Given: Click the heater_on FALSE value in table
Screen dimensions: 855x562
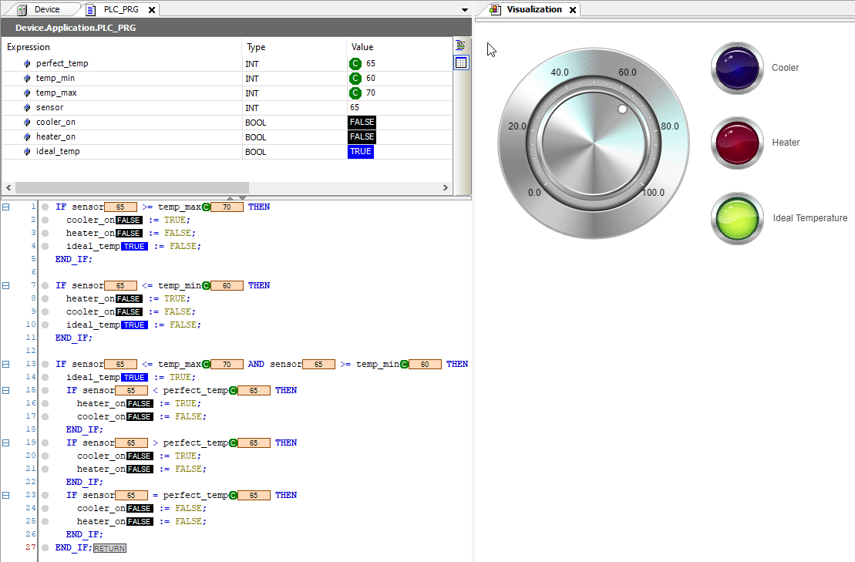Looking at the screenshot, I should (362, 136).
